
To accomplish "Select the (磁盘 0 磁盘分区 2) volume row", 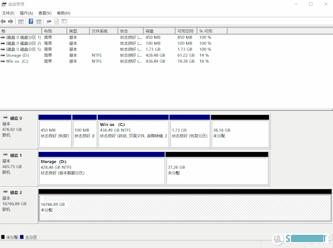I will 114,43.
